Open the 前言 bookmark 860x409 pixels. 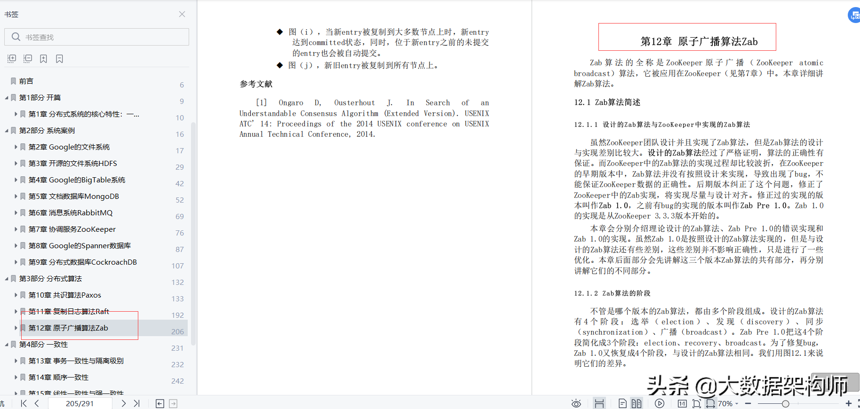[26, 81]
